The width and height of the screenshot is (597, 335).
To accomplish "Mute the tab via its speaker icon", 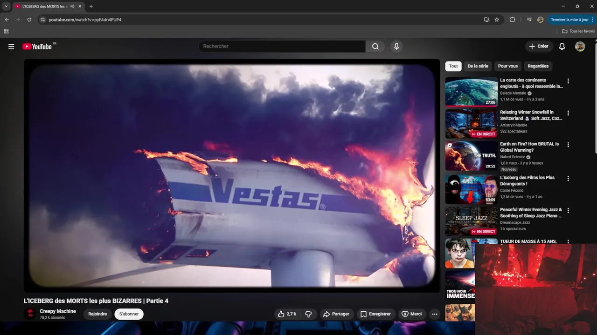I will 72,7.
